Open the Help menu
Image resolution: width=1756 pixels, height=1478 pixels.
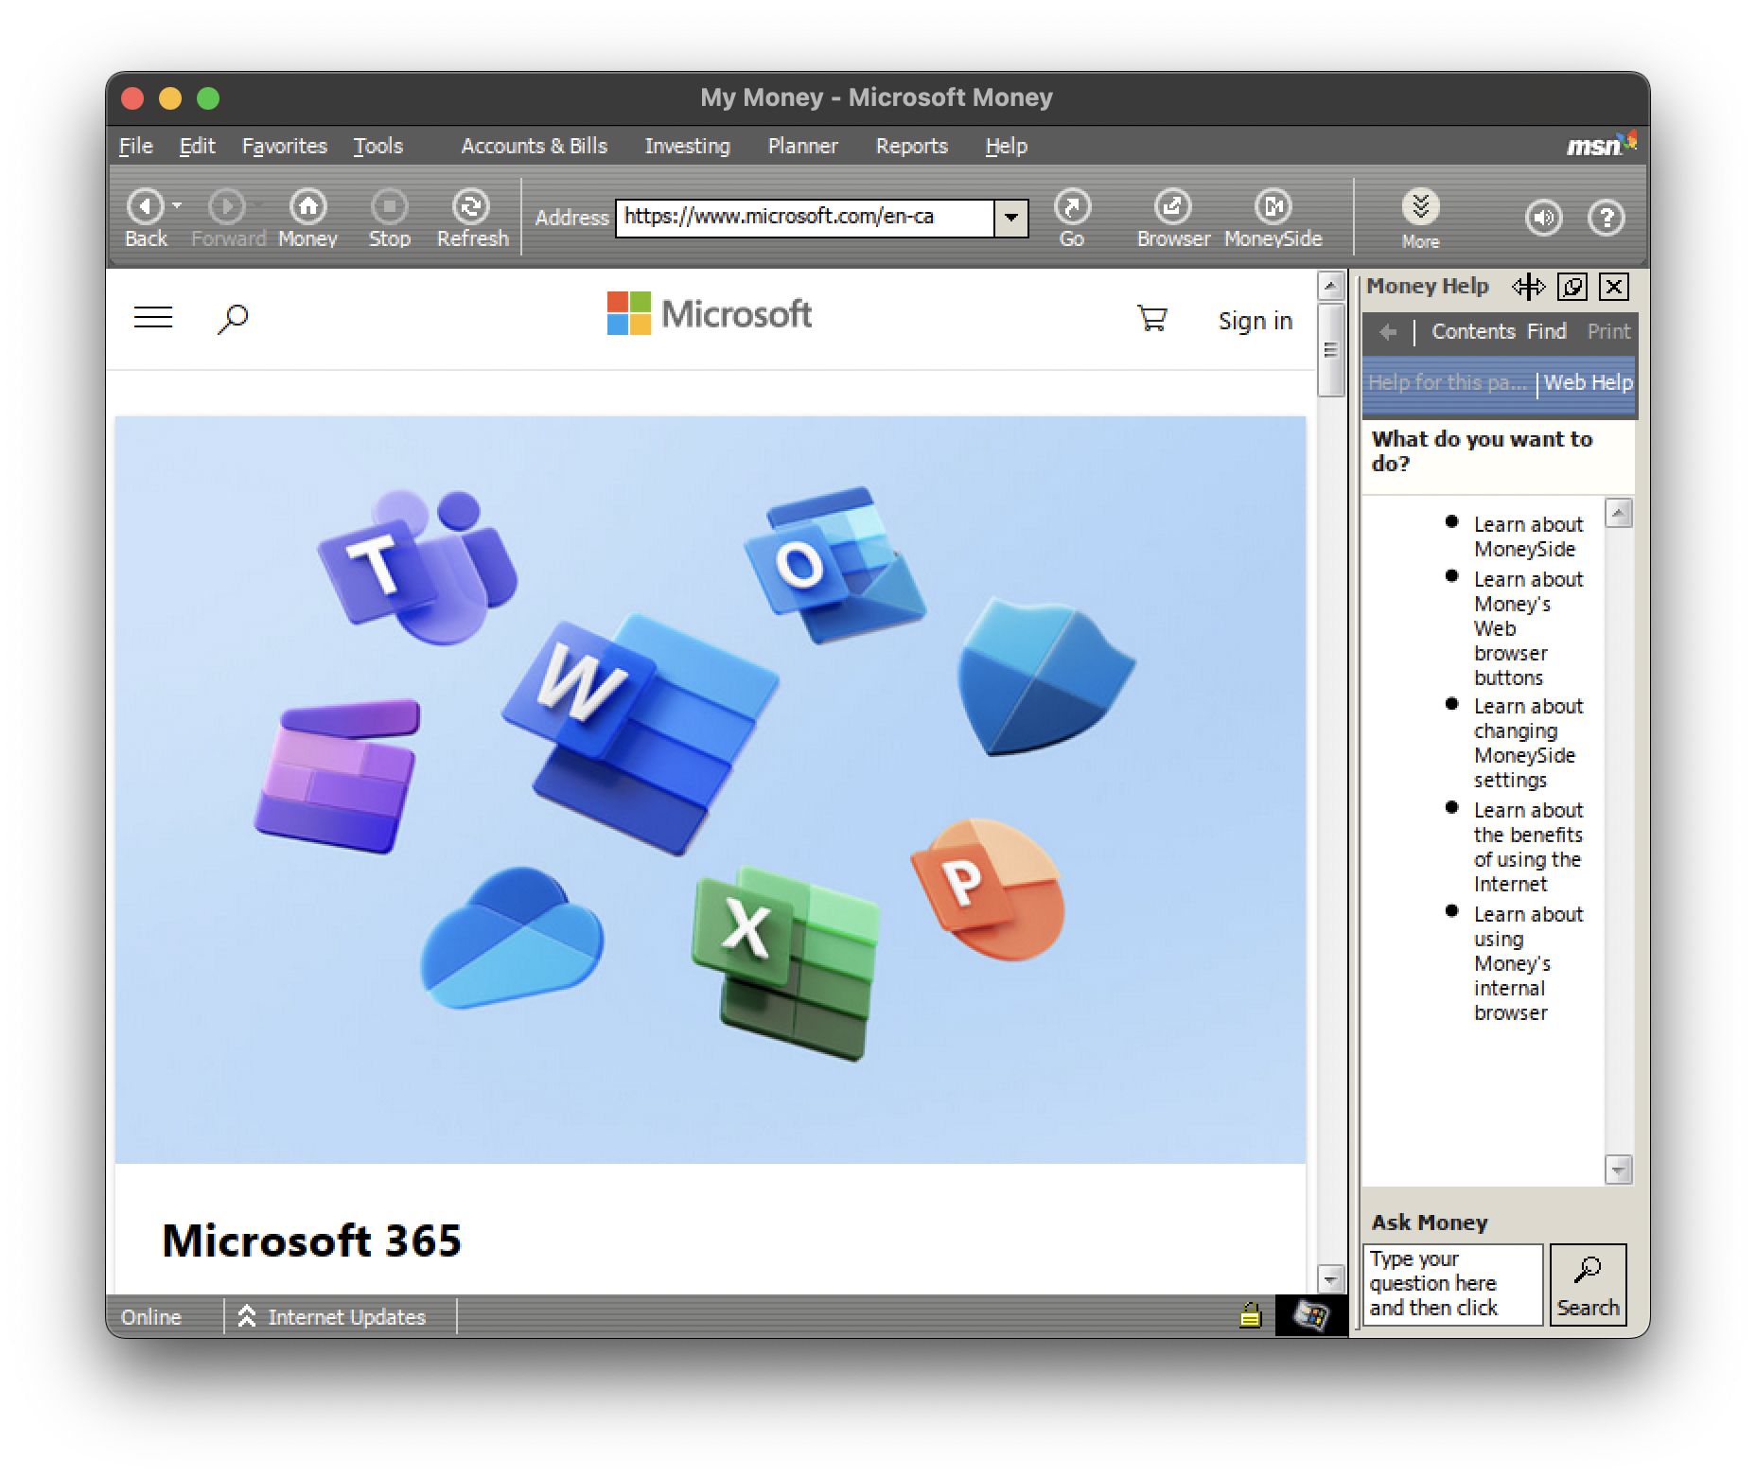tap(1006, 146)
